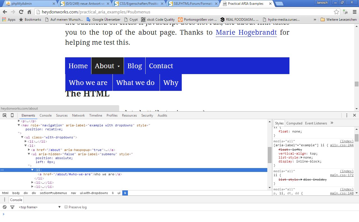Open the top frame context dropdown
The height and width of the screenshot is (222, 359).
(40, 207)
